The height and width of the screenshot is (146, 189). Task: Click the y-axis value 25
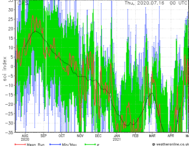tap(11, 19)
